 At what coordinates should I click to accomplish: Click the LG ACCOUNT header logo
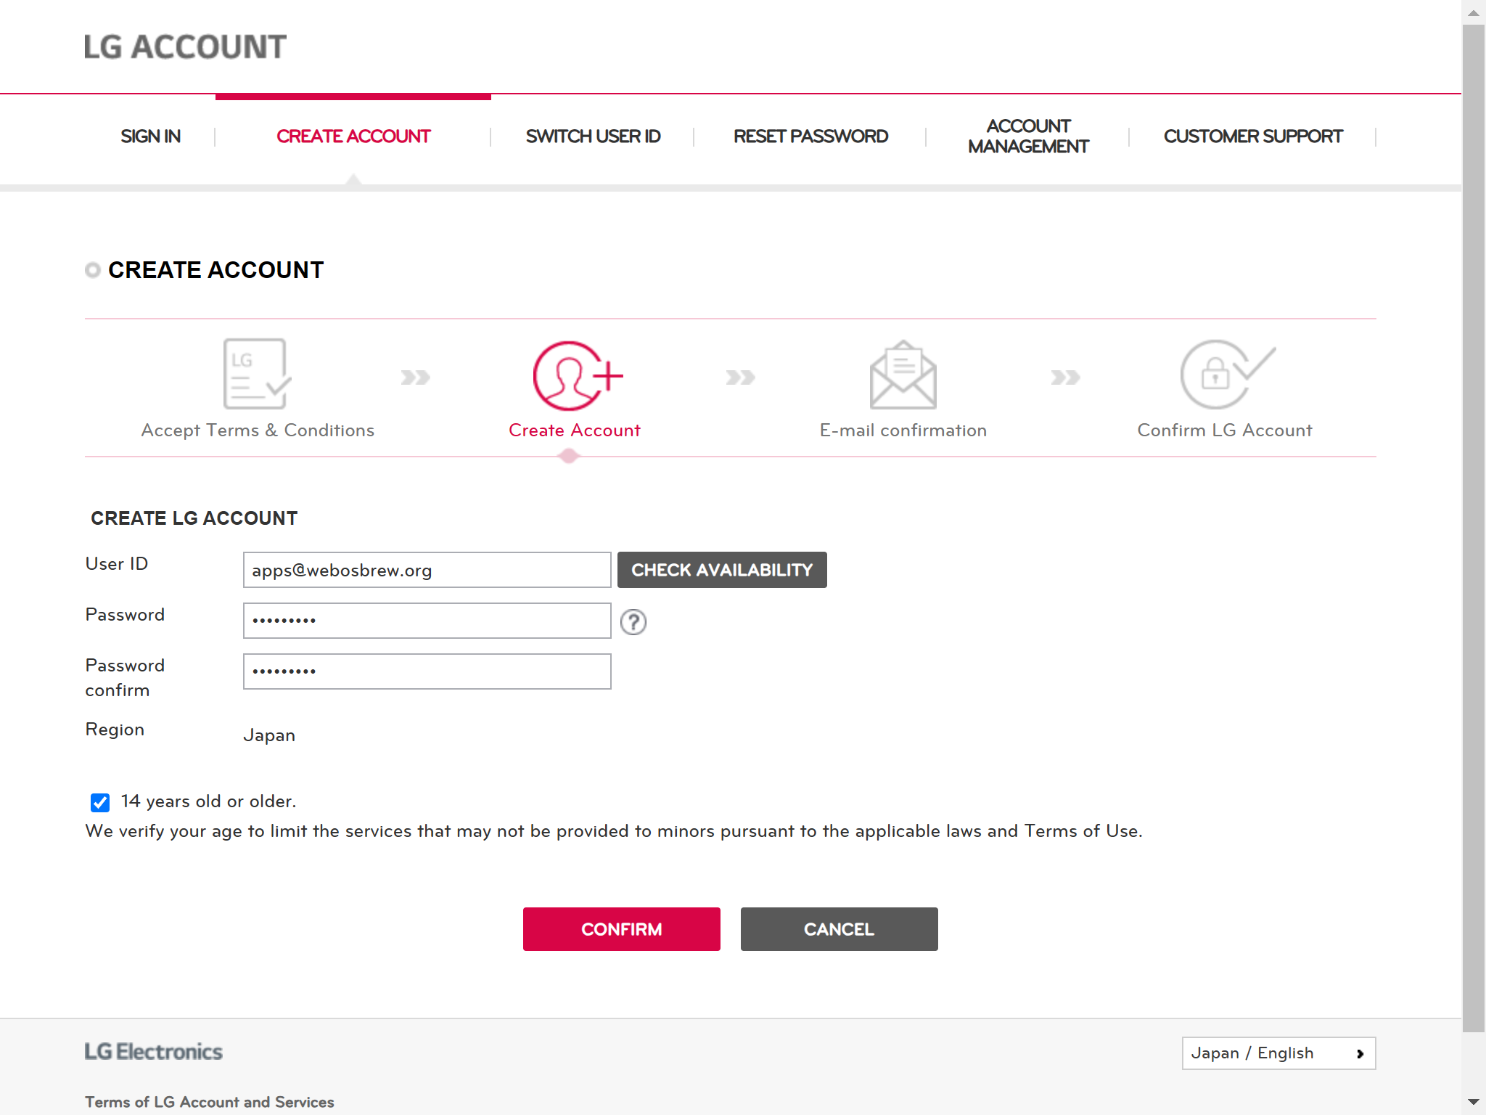[x=185, y=47]
